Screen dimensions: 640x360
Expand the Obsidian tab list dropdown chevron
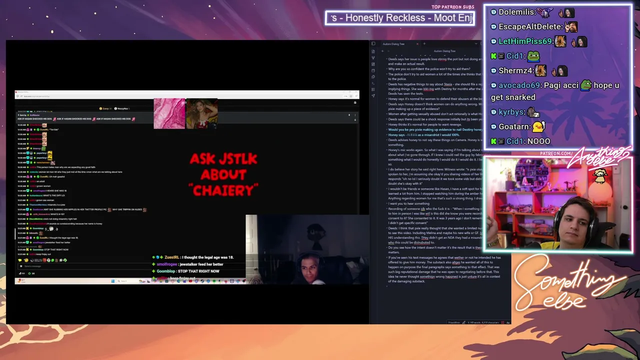475,43
